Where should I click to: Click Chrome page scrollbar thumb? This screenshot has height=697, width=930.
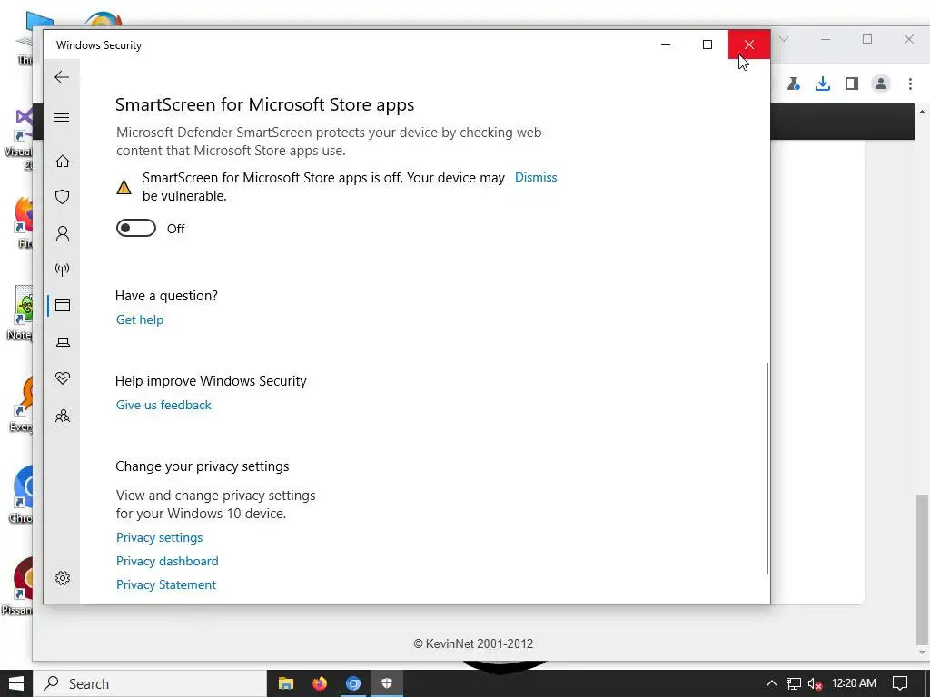click(922, 569)
